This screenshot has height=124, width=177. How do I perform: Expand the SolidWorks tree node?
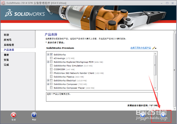click(x=48, y=54)
